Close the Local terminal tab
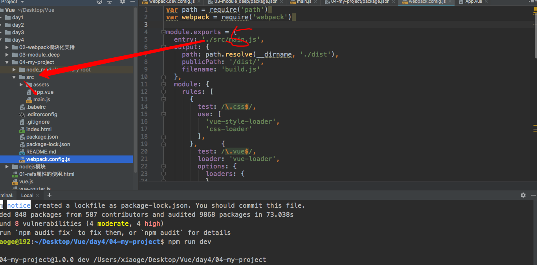This screenshot has height=265, width=537. [x=38, y=196]
